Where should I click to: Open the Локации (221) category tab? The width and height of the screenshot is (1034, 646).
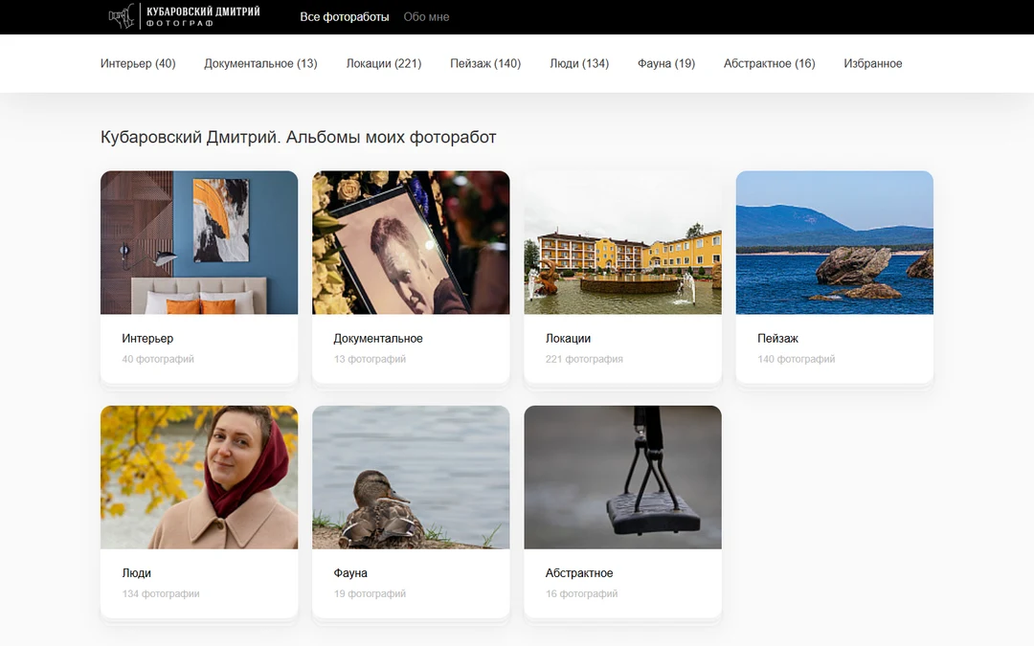coord(384,63)
